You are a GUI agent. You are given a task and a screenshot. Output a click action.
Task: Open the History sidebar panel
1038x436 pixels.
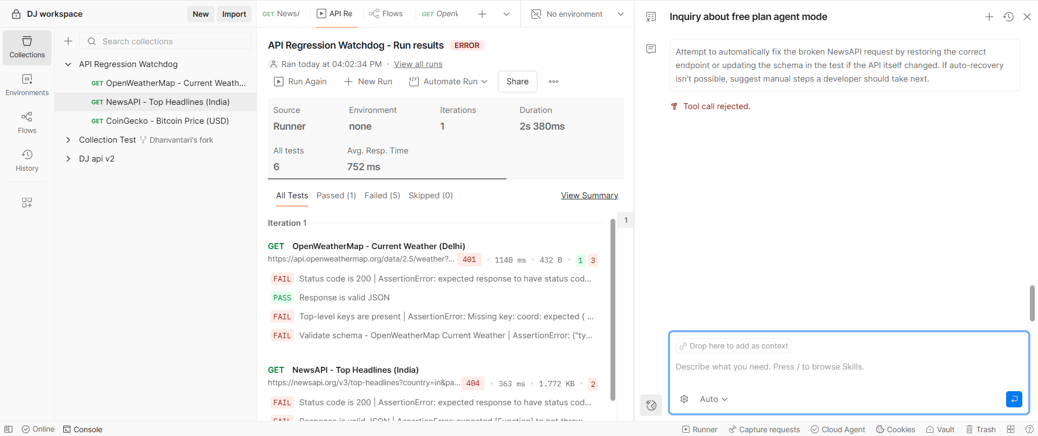tap(27, 161)
